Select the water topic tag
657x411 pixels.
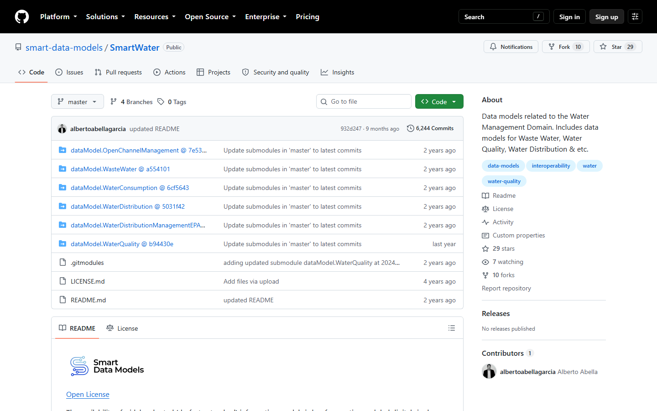(x=589, y=166)
